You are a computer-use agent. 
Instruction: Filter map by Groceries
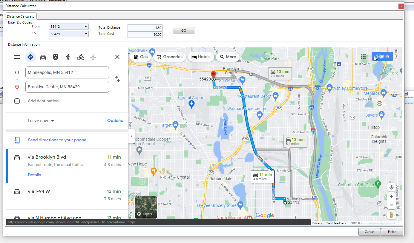pyautogui.click(x=169, y=57)
